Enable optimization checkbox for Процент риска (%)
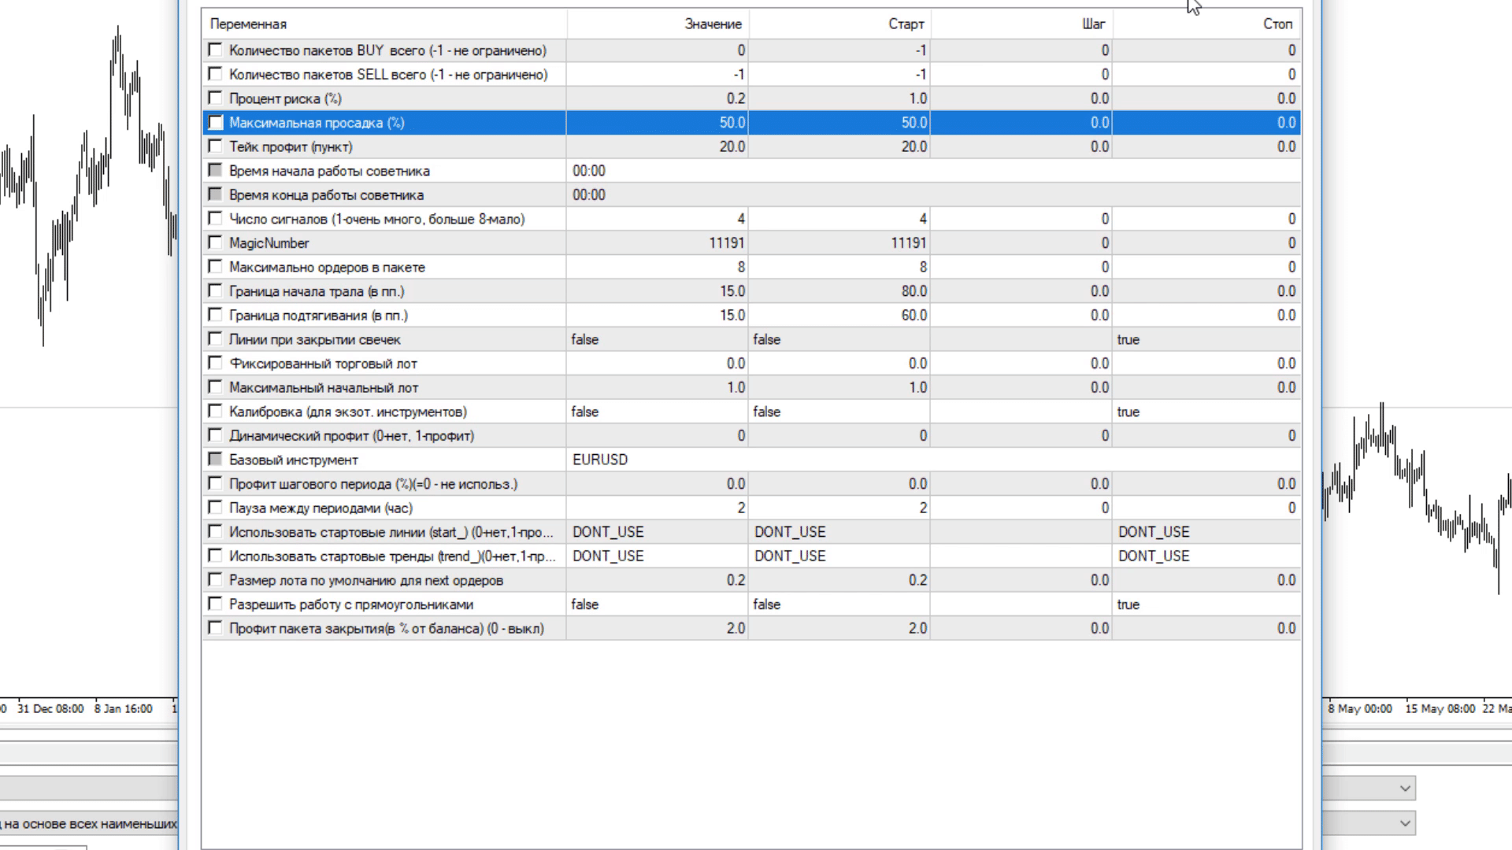This screenshot has width=1512, height=850. click(x=215, y=98)
